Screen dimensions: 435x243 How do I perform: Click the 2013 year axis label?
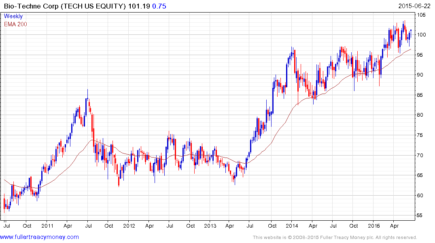(x=210, y=226)
